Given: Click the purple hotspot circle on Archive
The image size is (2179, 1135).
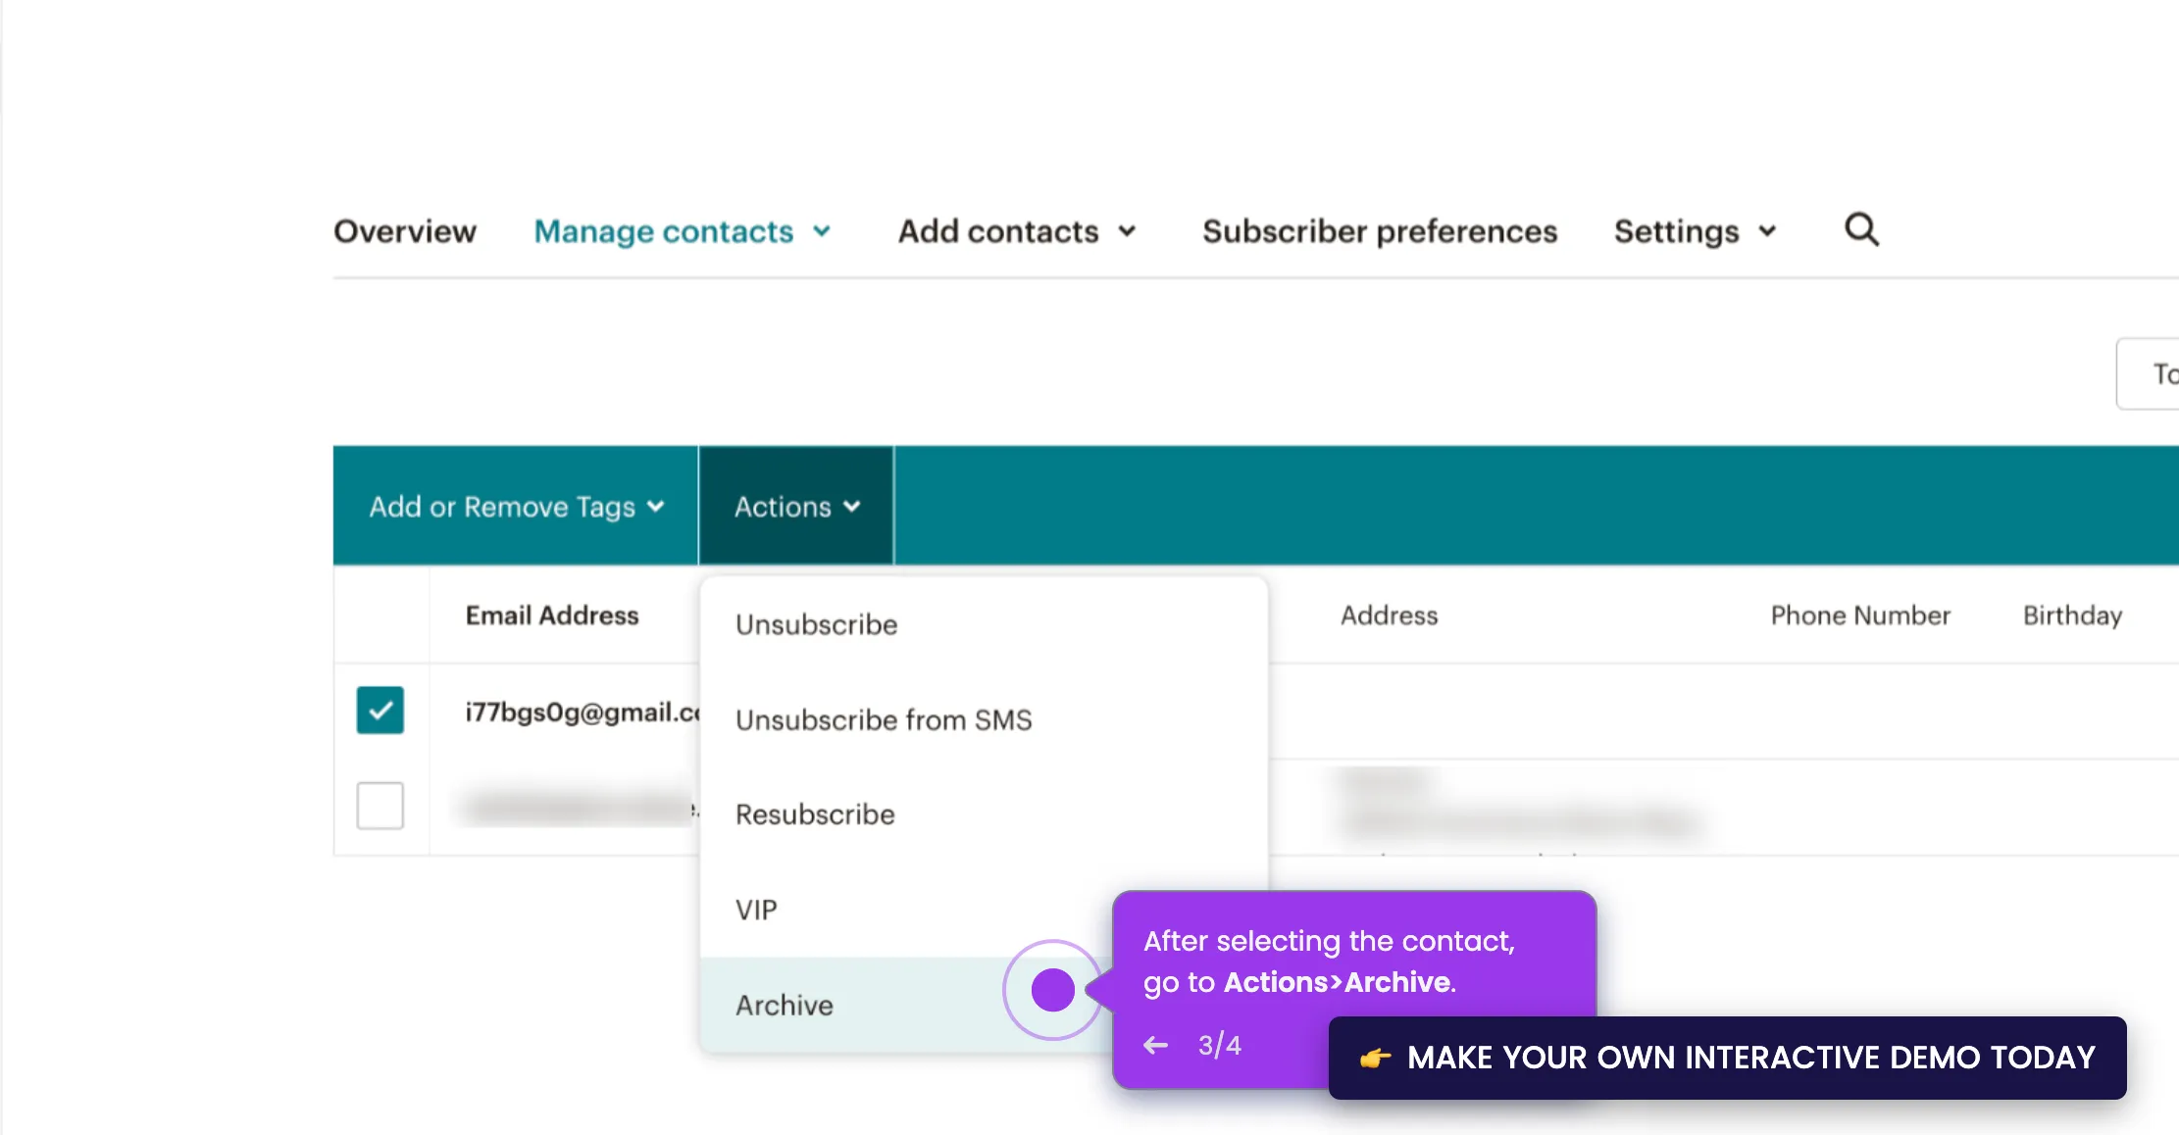Looking at the screenshot, I should click(x=1052, y=990).
